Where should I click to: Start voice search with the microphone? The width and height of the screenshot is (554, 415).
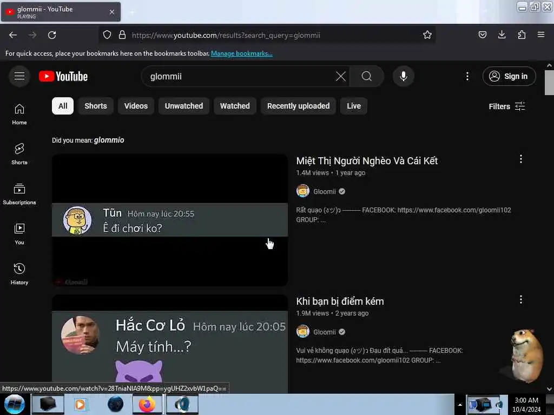tap(403, 76)
